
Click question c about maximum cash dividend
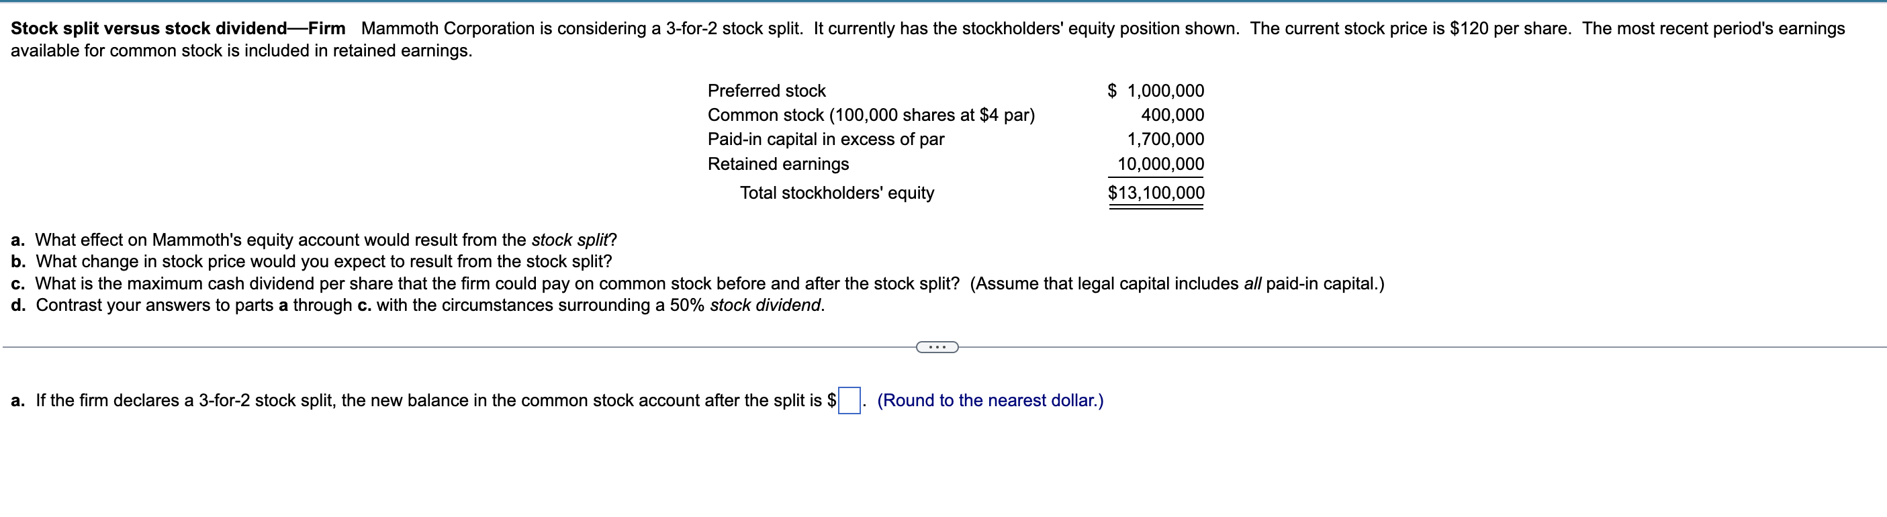pyautogui.click(x=697, y=283)
